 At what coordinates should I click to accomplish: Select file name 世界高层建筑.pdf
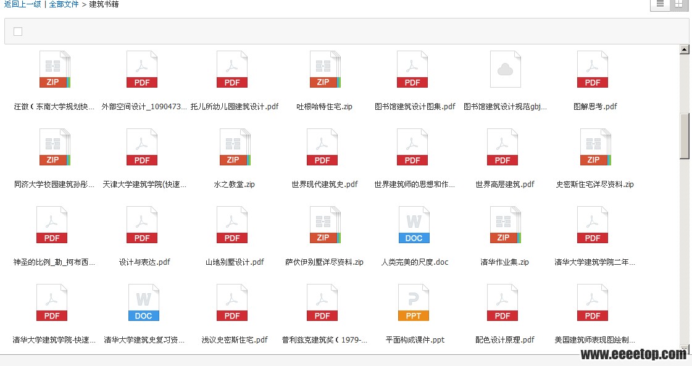(504, 185)
